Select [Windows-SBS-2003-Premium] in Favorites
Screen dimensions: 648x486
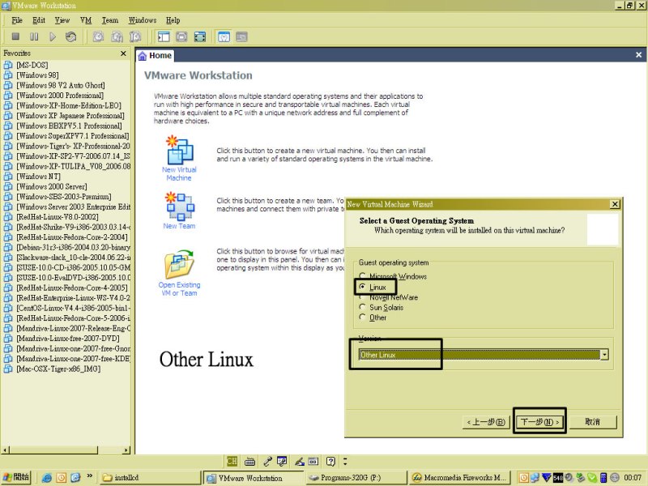64,197
